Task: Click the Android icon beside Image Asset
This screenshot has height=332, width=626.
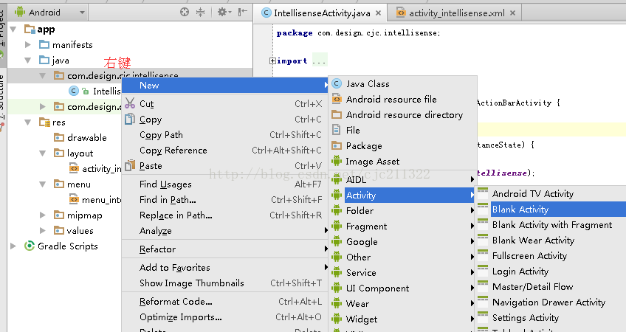Action: (x=337, y=162)
